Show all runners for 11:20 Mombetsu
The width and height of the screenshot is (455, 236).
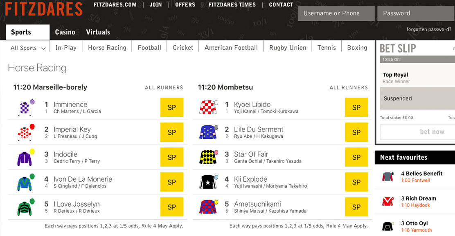pyautogui.click(x=348, y=87)
